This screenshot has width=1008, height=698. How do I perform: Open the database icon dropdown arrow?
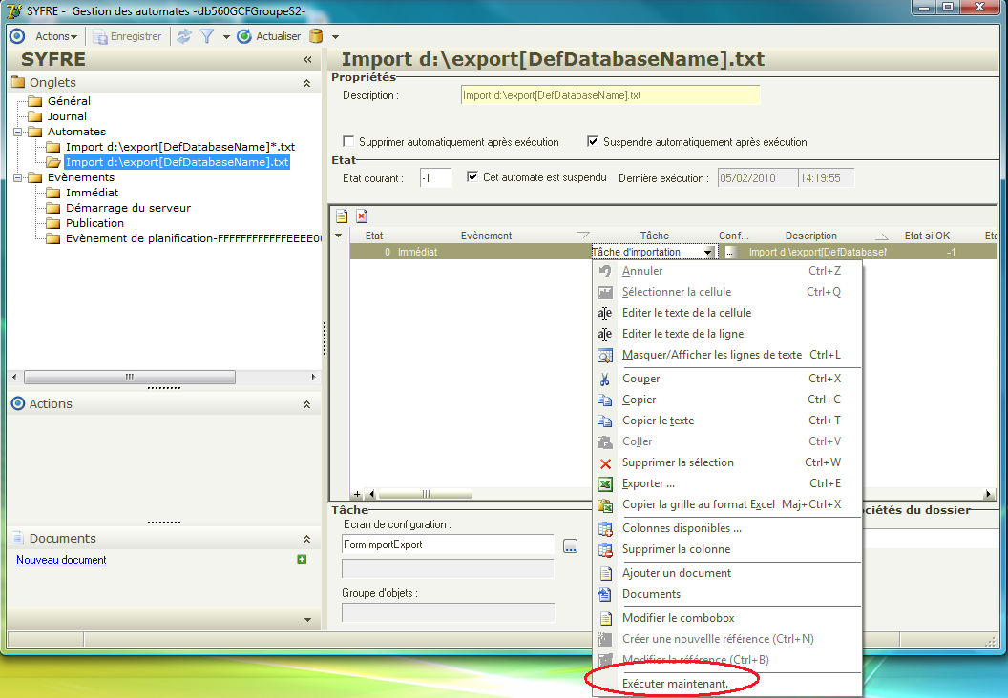[x=335, y=37]
